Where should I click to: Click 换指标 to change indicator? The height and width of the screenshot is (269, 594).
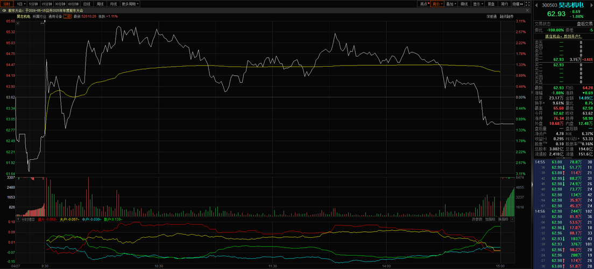(504, 220)
